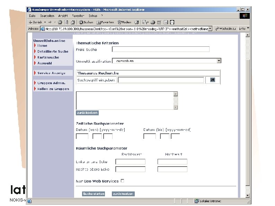275x206 pixels.
Task: Click the Datum (bis) month field
Action: (x=165, y=136)
